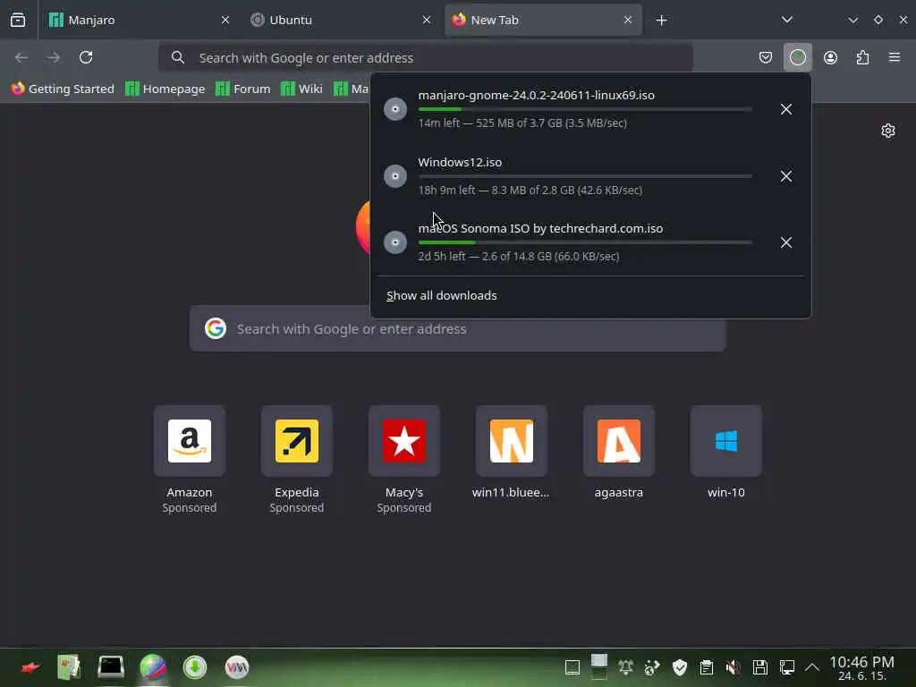Expand the list all tabs chevron

tap(787, 20)
